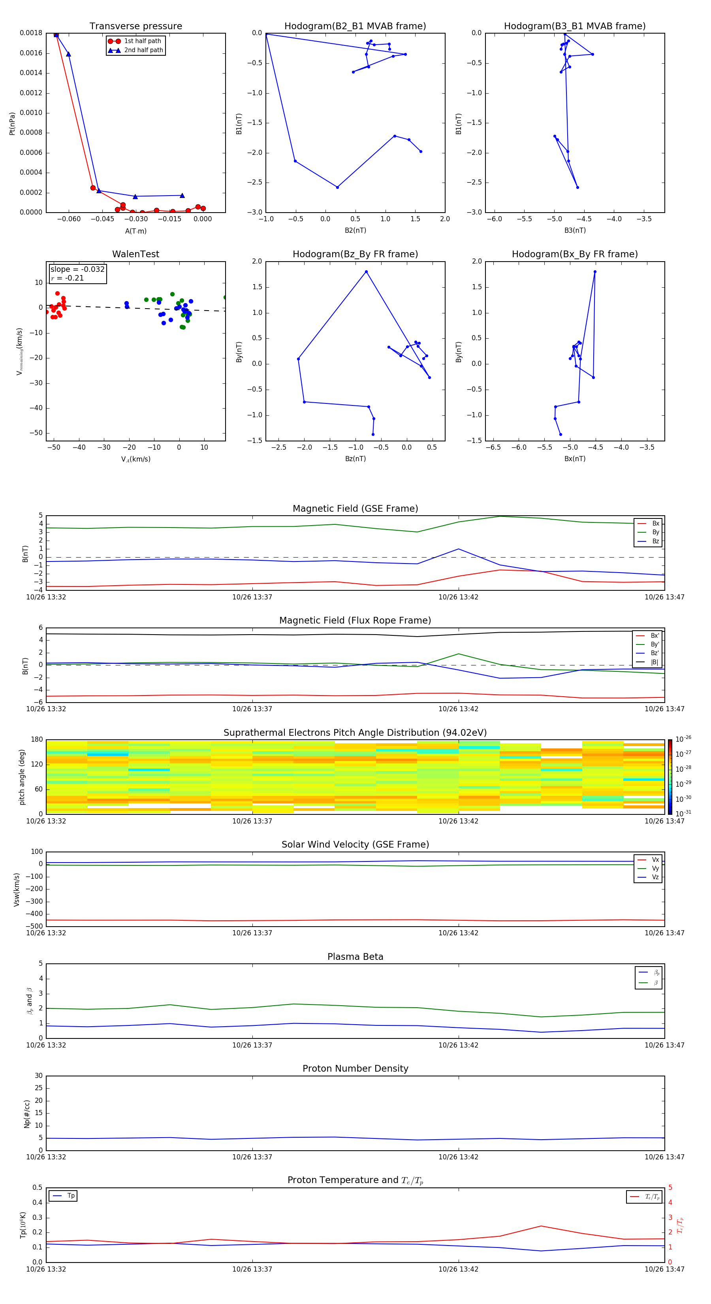Image resolution: width=711 pixels, height=1304 pixels.
Task: Click the pitch angle color scale bar
Action: point(670,776)
